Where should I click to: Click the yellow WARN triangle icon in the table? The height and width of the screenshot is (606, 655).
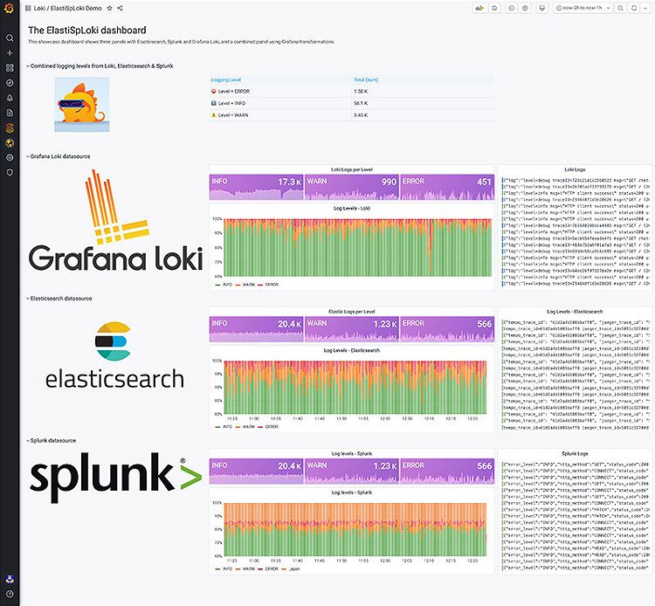click(x=213, y=115)
